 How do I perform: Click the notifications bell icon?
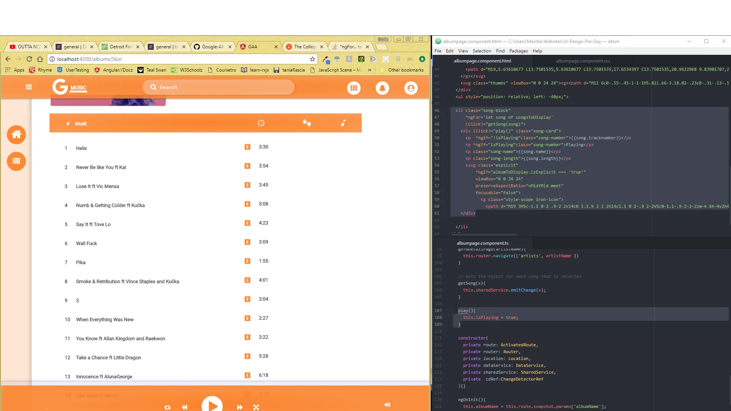382,88
